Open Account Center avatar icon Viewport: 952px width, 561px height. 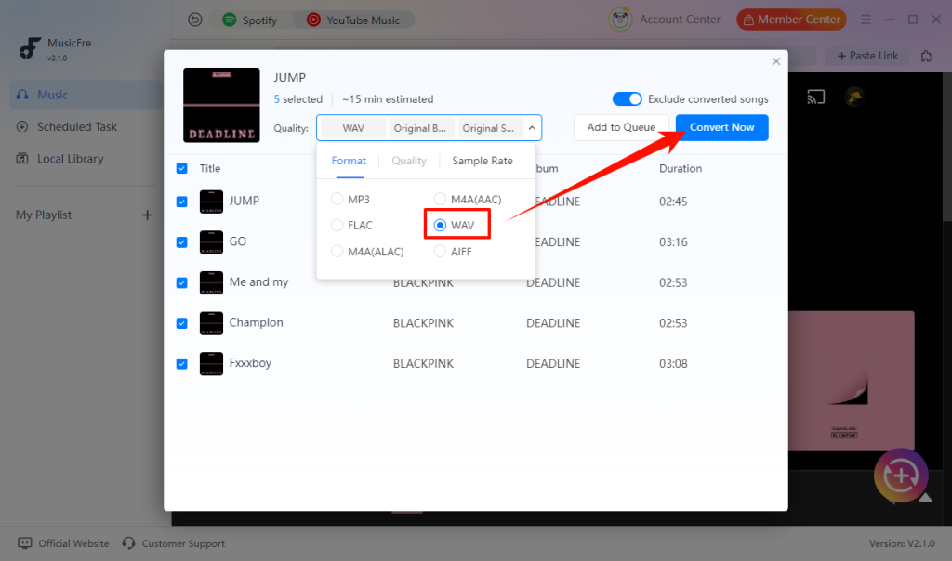(620, 20)
